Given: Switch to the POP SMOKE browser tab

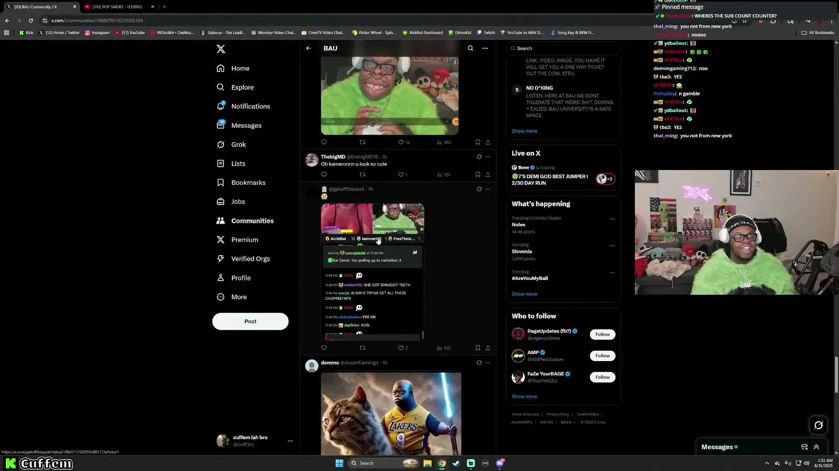Looking at the screenshot, I should (118, 7).
